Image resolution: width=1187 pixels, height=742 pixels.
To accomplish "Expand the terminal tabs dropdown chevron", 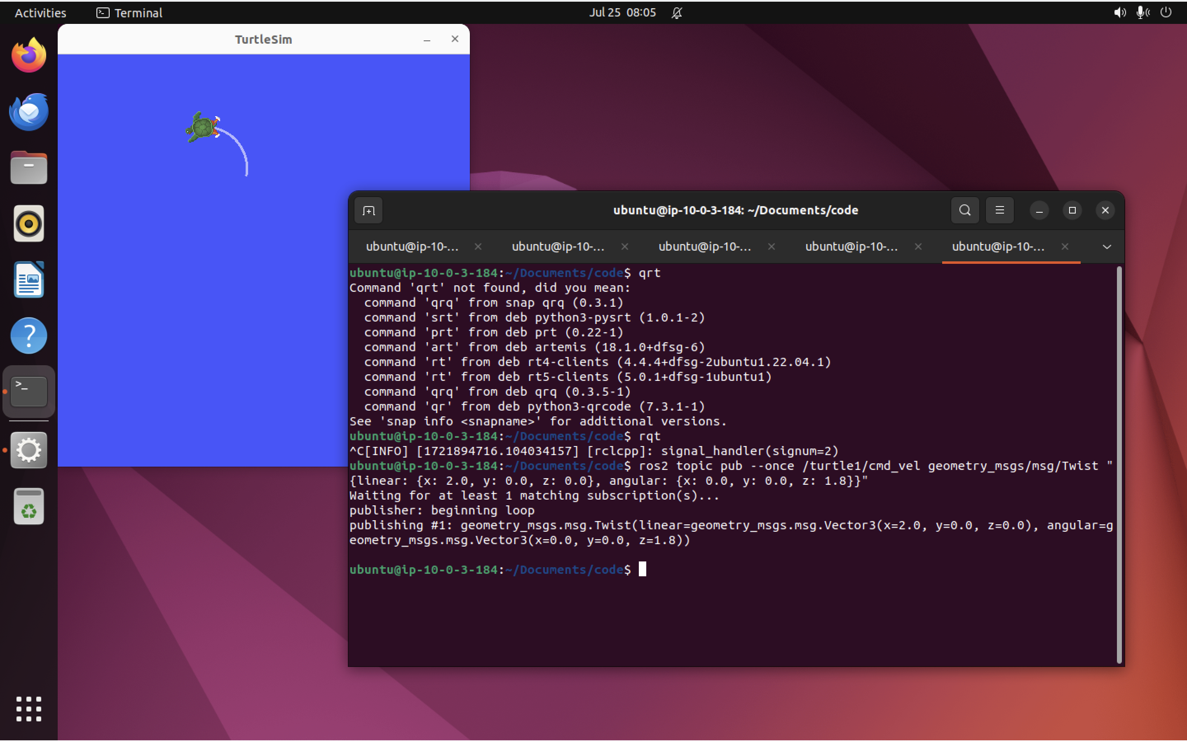I will [x=1107, y=247].
